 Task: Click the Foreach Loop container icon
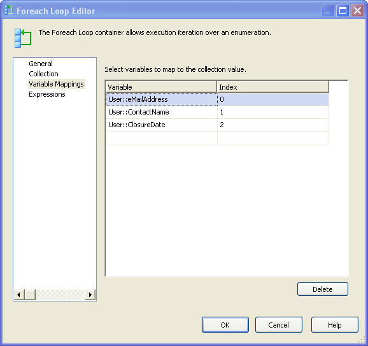coord(23,38)
